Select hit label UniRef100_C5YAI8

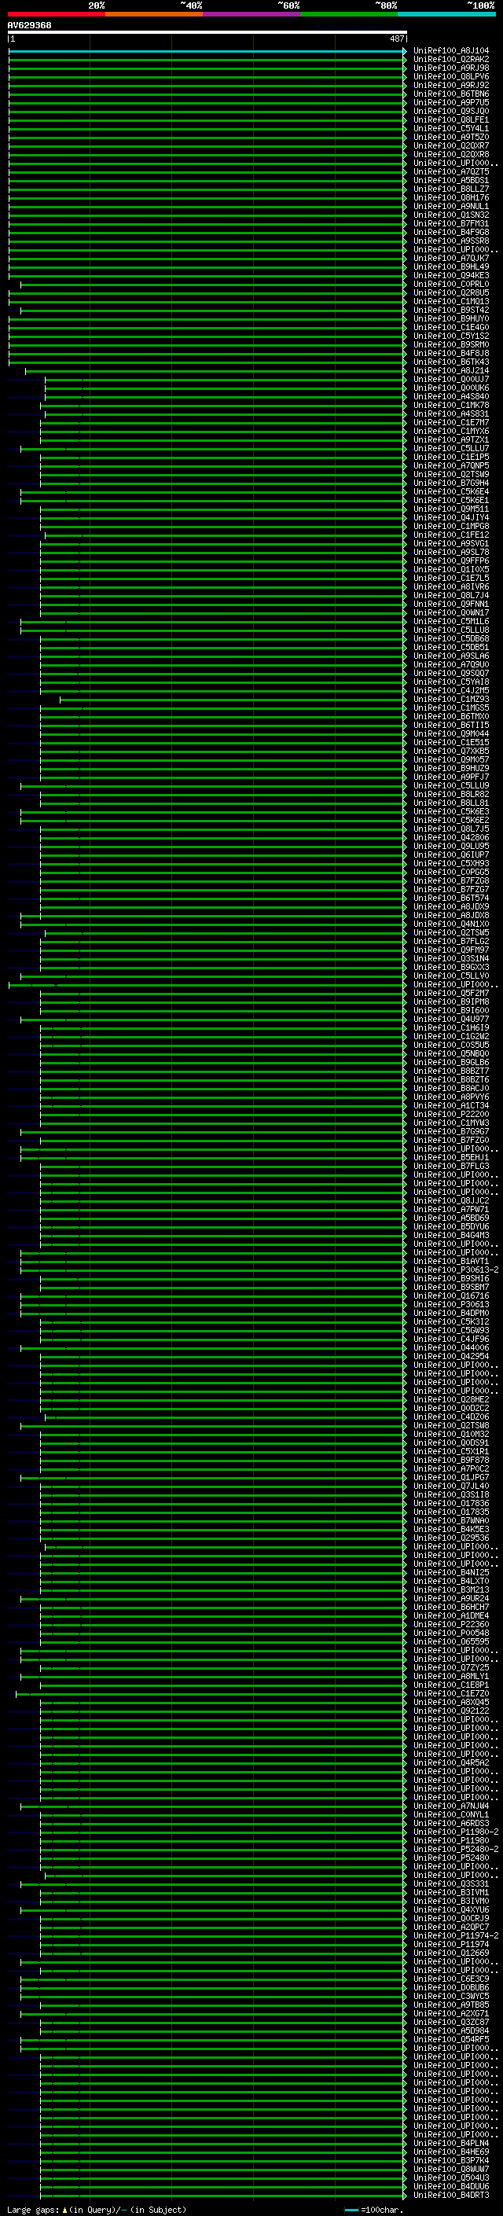pyautogui.click(x=451, y=682)
